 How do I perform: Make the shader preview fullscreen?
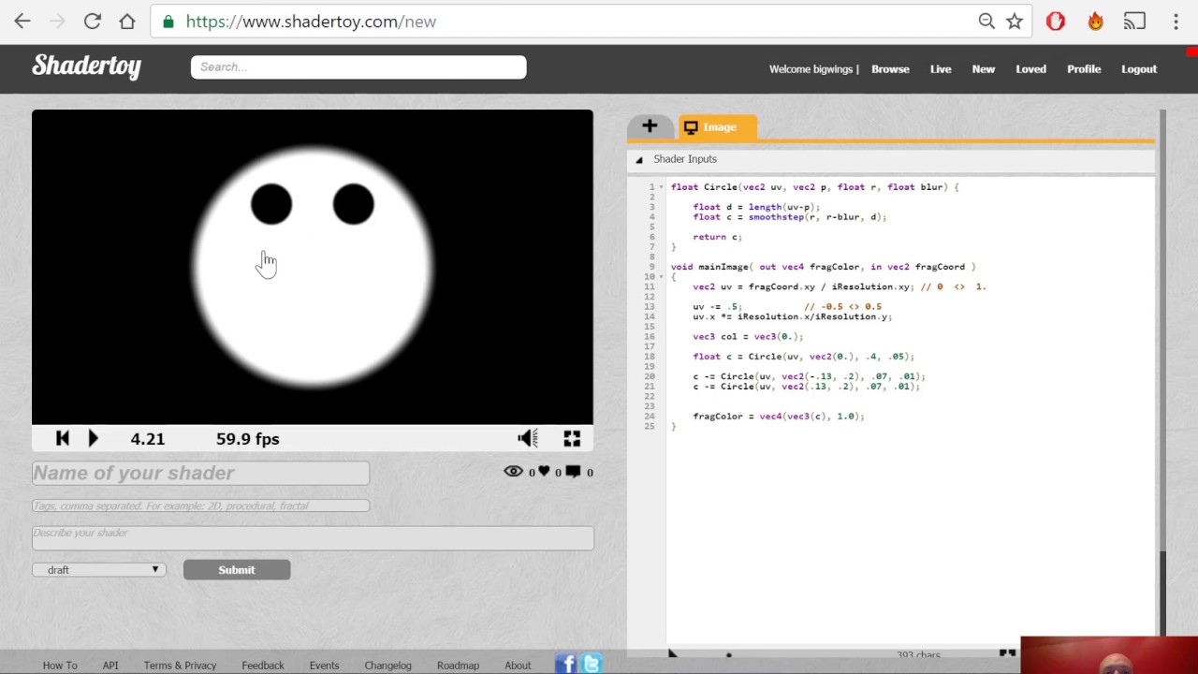tap(572, 438)
